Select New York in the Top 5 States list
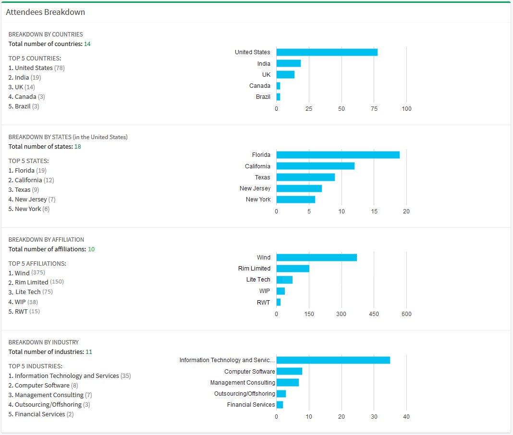Screen dimensions: 513x435 28,209
